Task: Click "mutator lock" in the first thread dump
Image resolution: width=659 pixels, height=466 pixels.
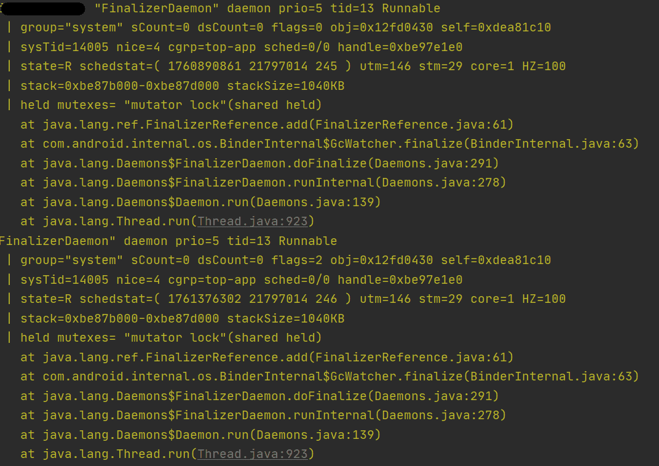Action: coord(172,105)
